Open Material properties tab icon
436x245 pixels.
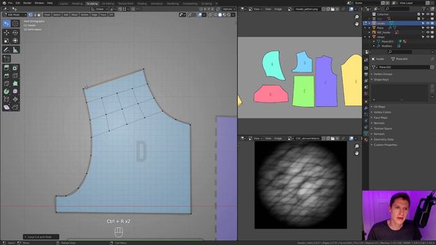pos(366,140)
